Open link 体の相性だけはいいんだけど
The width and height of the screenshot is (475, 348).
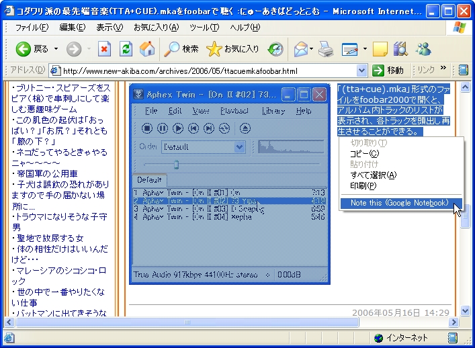60,254
